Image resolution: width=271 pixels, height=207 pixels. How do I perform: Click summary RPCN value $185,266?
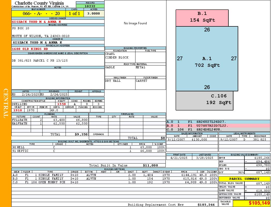tap(262, 158)
